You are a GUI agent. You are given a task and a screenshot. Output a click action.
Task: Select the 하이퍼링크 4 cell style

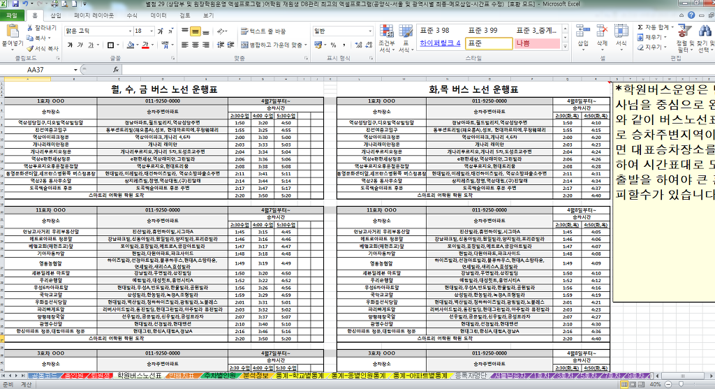click(439, 43)
